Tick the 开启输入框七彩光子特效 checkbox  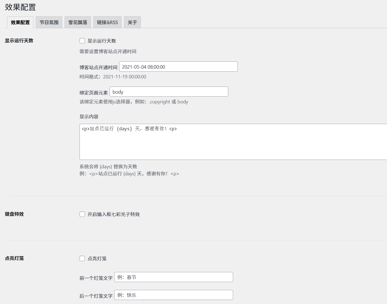[82, 214]
